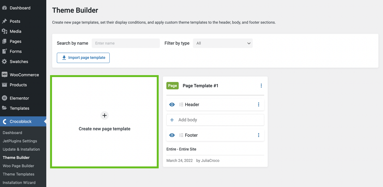Open the Media menu
The image size is (383, 187).
click(x=23, y=31)
